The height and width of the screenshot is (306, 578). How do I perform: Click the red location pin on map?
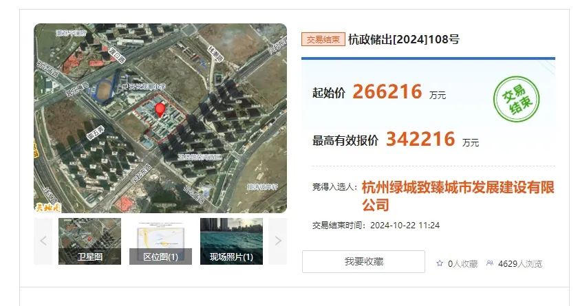[x=160, y=110]
